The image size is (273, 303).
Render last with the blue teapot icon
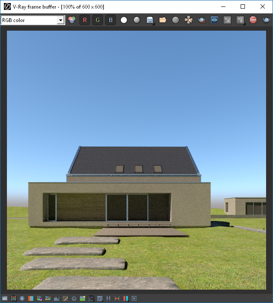266,20
